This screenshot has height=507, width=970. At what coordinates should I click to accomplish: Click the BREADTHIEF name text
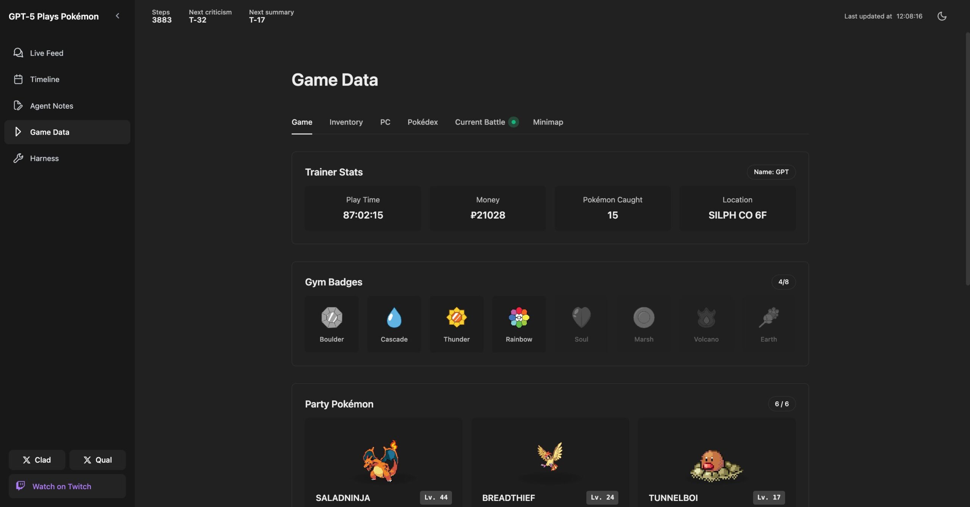(x=508, y=498)
